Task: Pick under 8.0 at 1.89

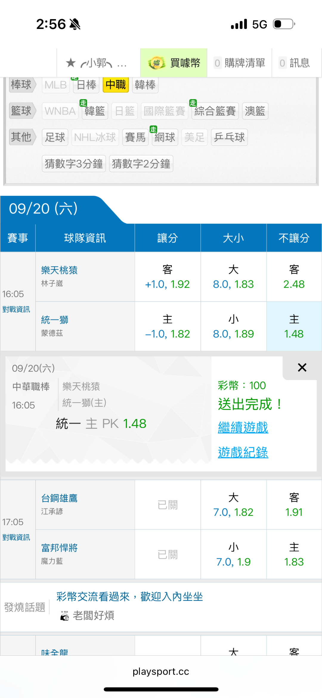Action: click(233, 326)
